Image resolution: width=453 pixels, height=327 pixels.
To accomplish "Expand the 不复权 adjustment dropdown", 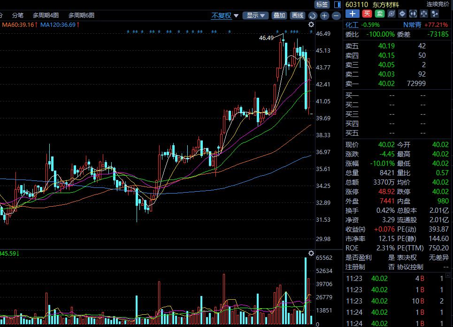I will pos(225,16).
